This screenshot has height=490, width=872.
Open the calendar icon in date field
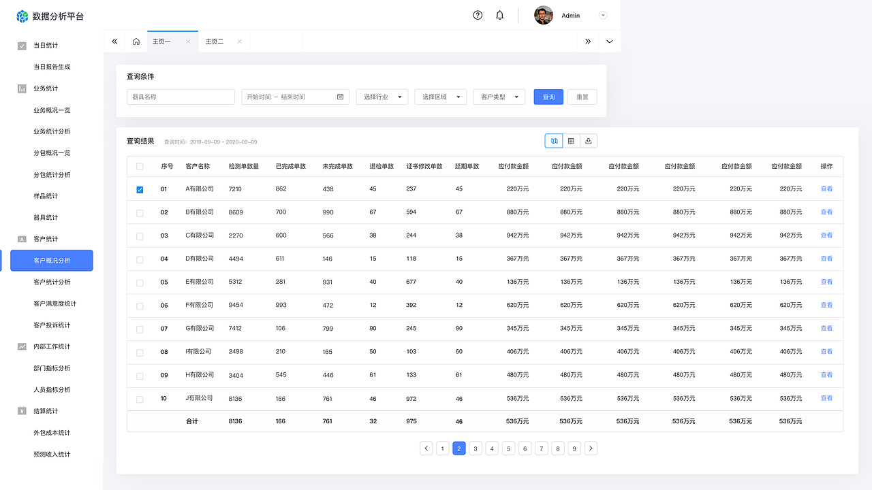[341, 97]
